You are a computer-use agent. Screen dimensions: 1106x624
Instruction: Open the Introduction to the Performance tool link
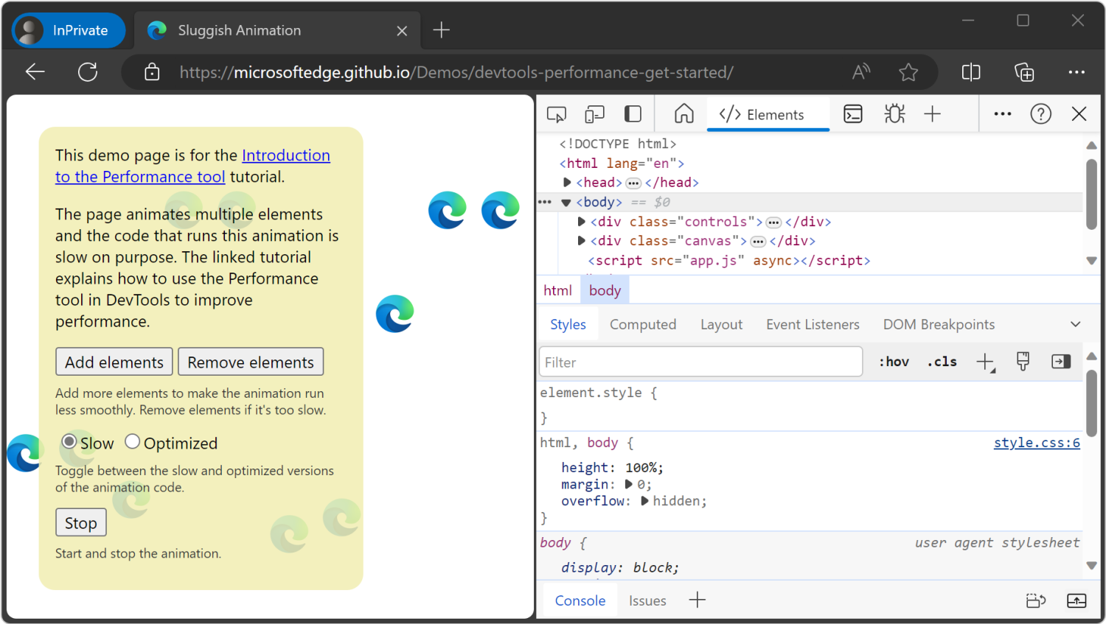pyautogui.click(x=193, y=166)
